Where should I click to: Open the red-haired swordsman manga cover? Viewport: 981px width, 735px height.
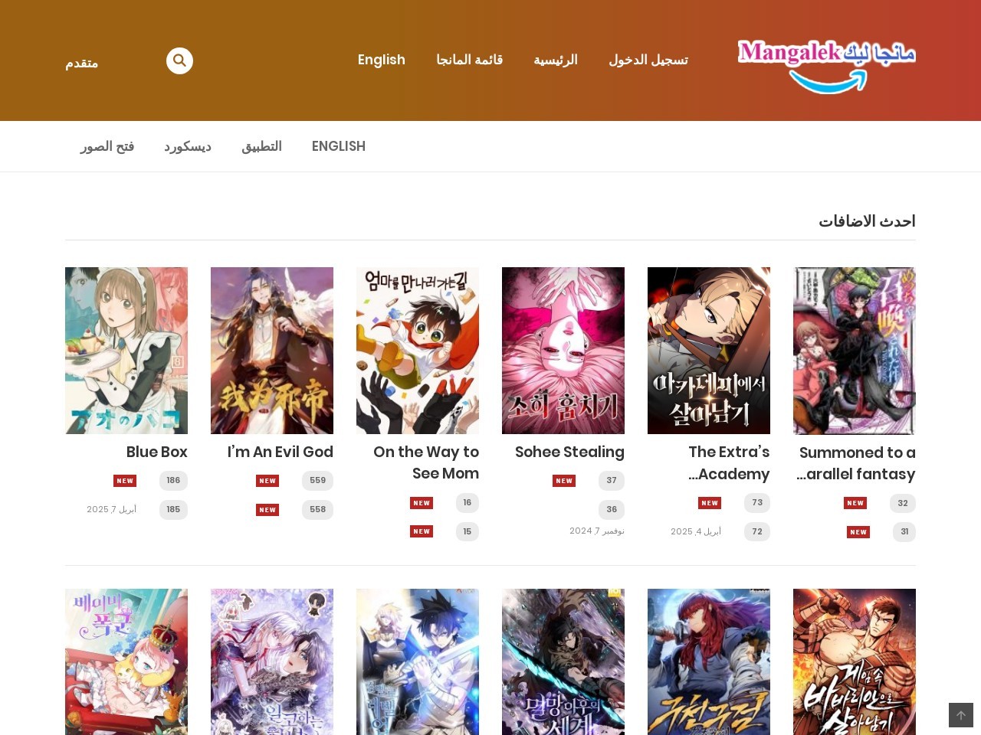709,661
